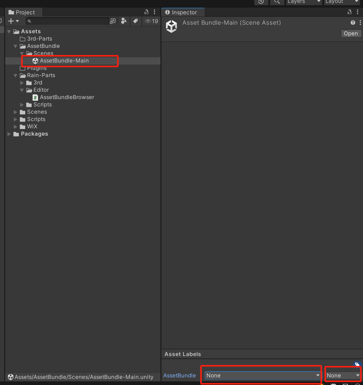Click the search field in Project panel
The width and height of the screenshot is (363, 385).
[x=67, y=21]
